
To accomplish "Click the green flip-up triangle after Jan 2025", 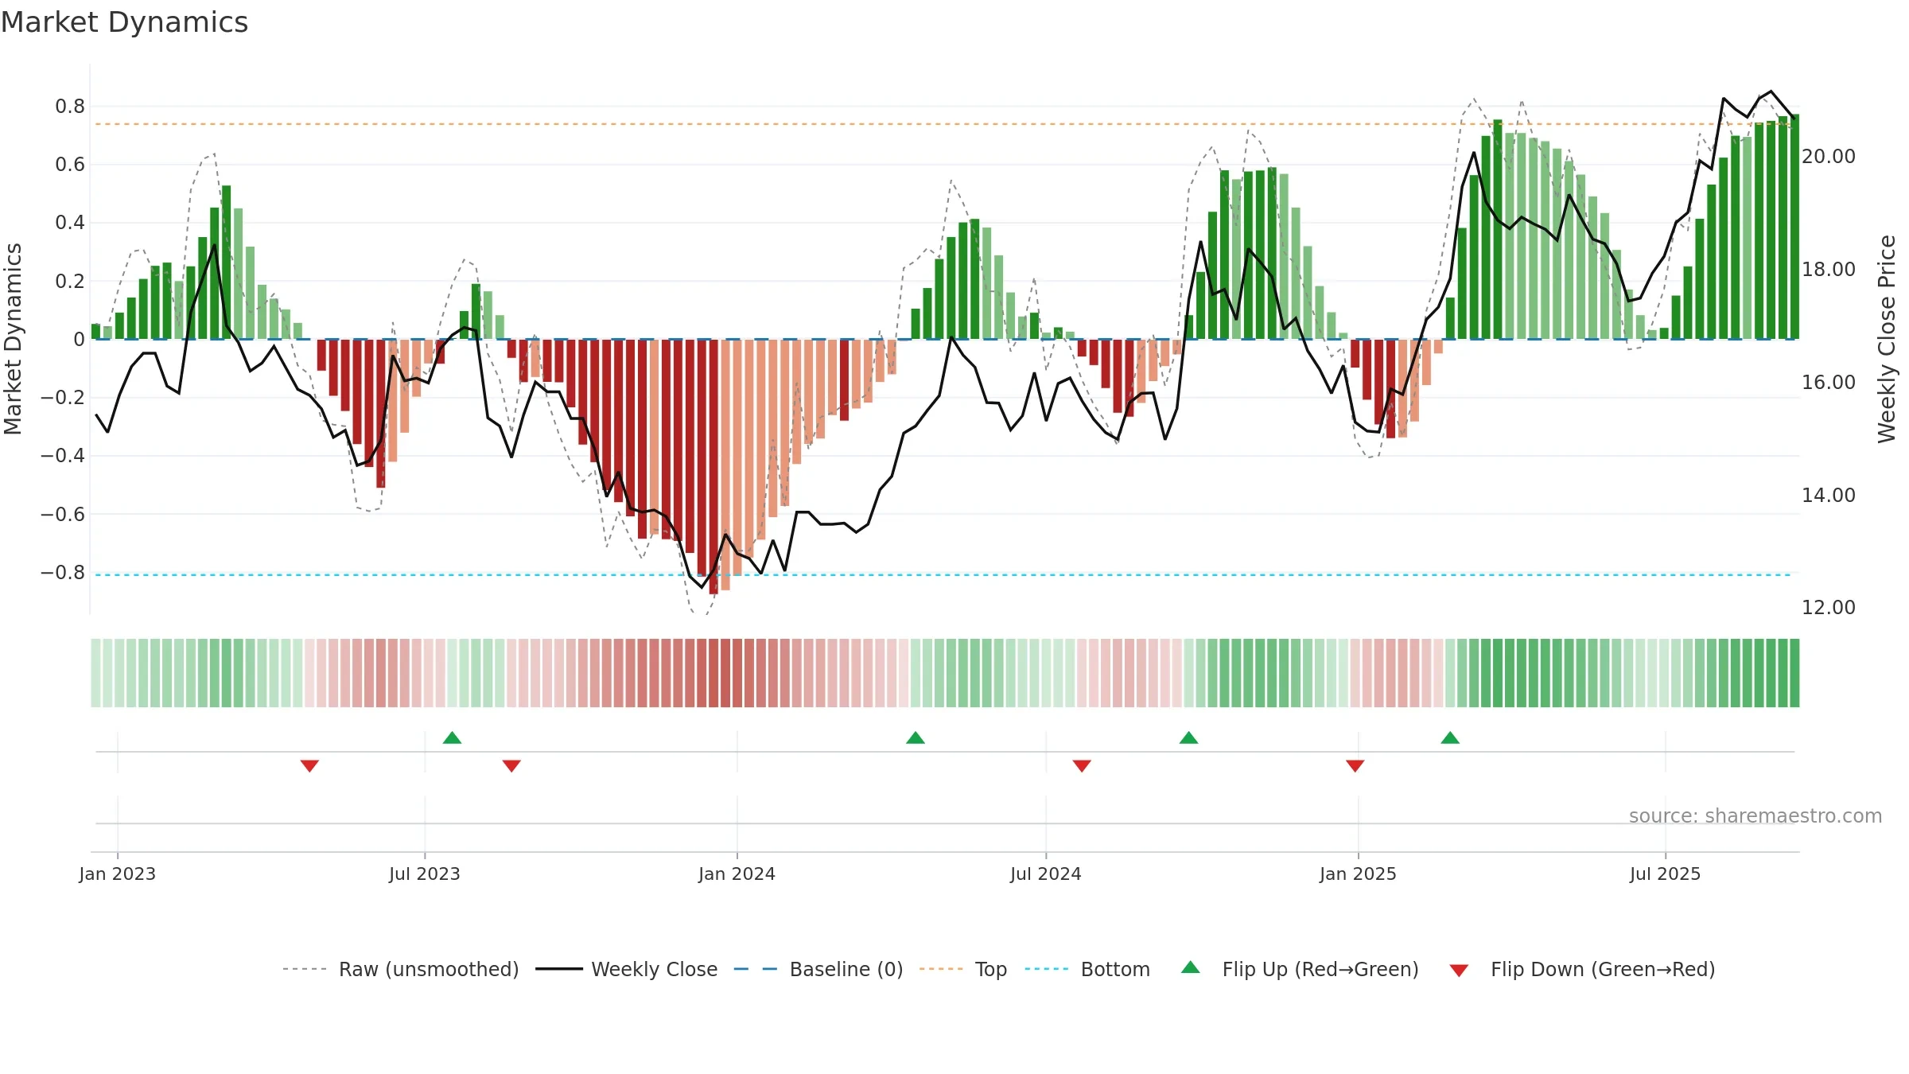I will pyautogui.click(x=1450, y=737).
